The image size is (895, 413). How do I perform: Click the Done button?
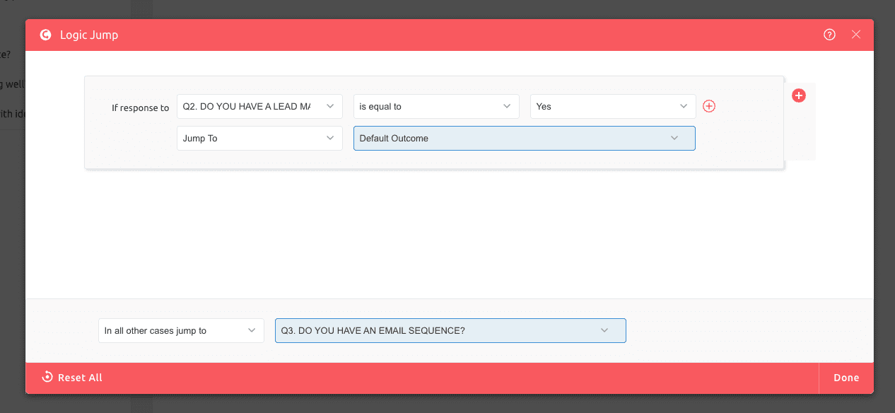846,377
